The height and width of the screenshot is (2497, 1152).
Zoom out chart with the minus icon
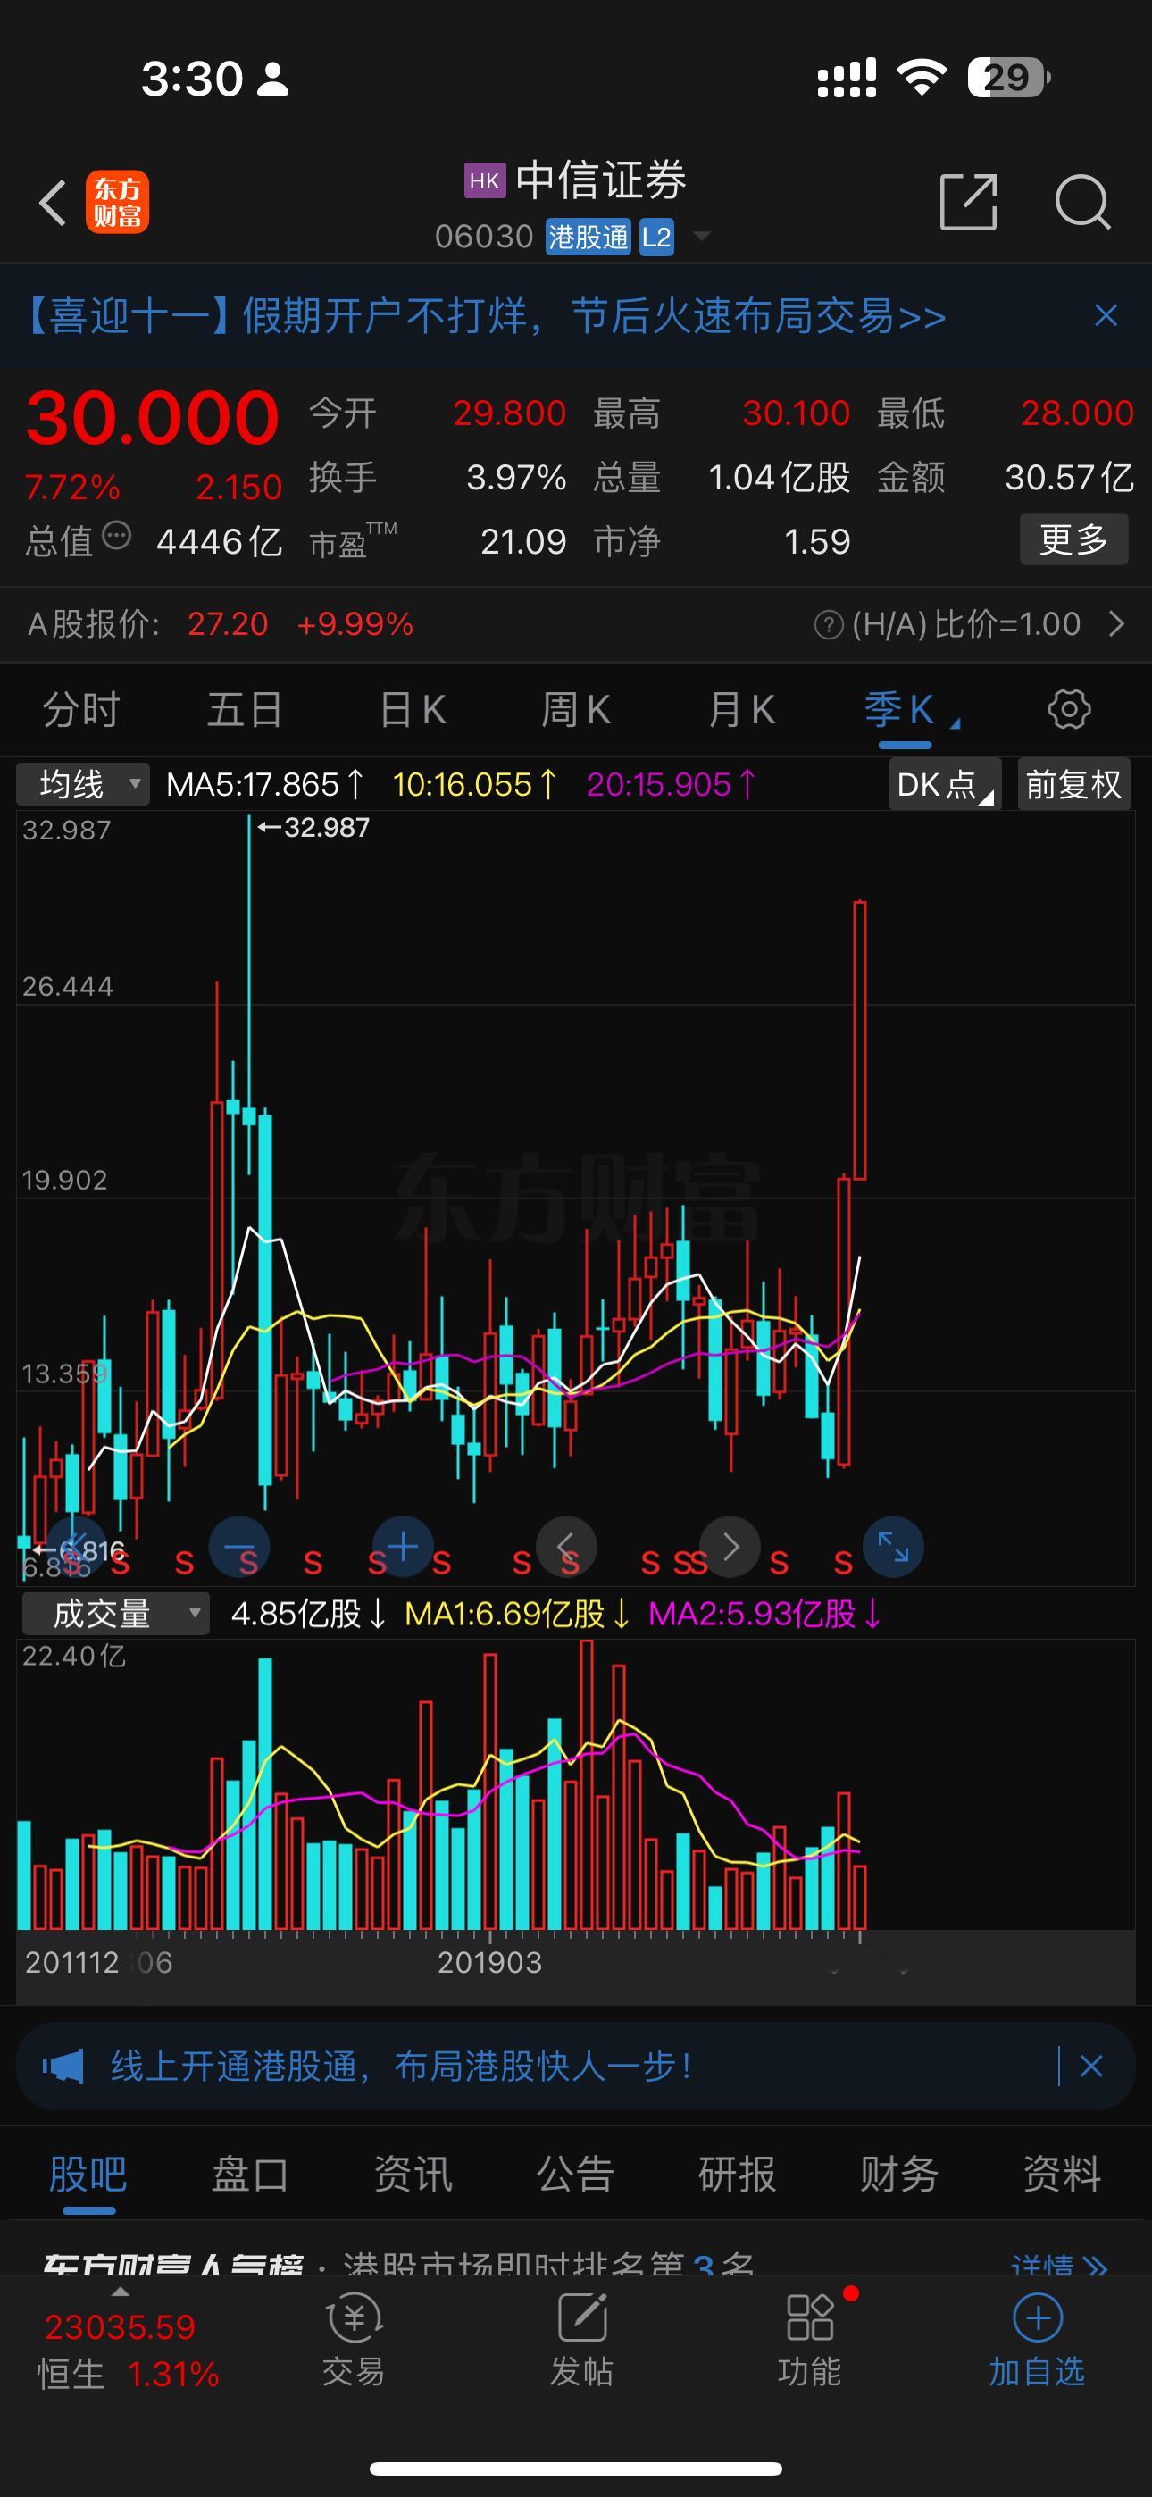tap(239, 1547)
